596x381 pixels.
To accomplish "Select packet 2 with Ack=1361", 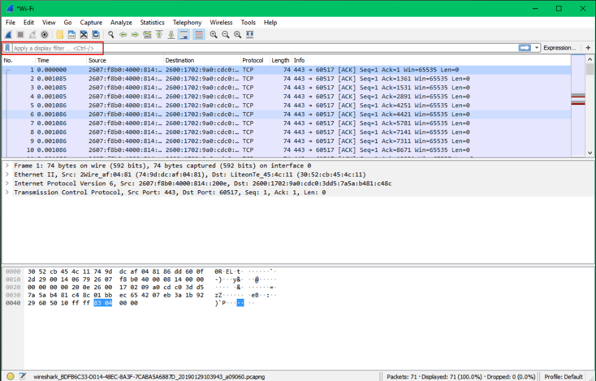I will coord(286,79).
